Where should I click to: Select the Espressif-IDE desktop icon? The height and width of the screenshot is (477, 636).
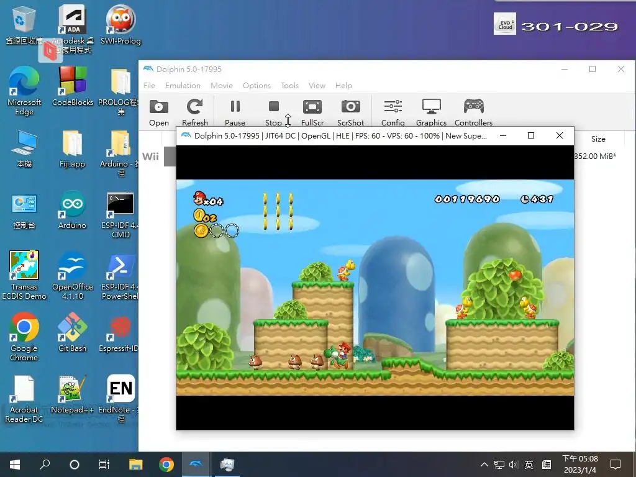120,334
